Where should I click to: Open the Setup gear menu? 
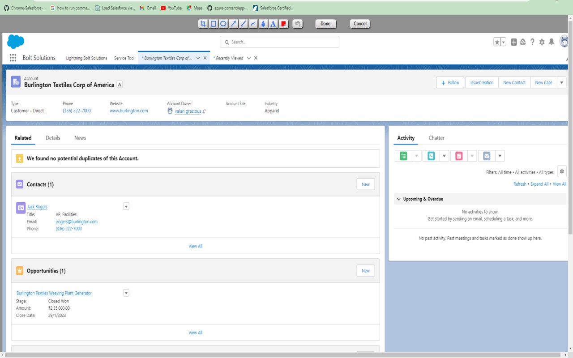(x=542, y=42)
